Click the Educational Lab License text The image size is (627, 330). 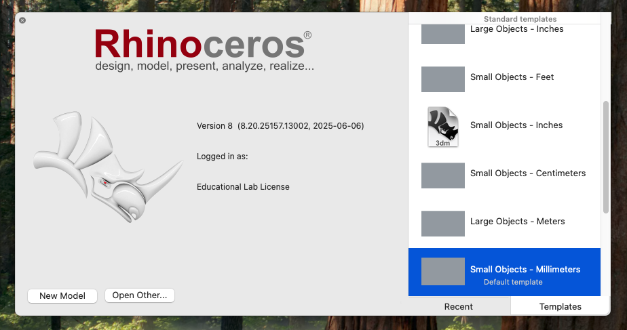pos(243,186)
